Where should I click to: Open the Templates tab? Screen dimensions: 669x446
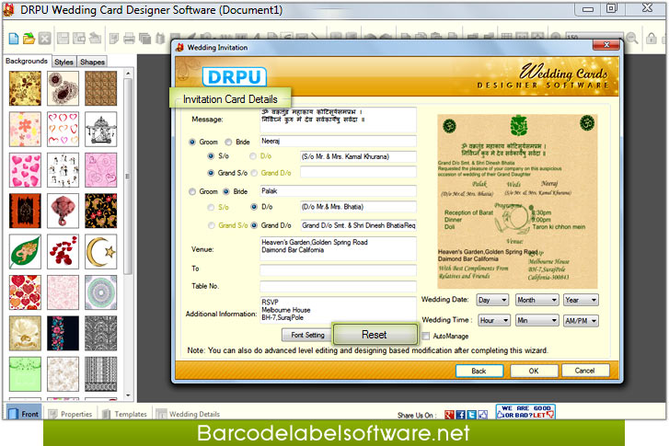coord(124,414)
